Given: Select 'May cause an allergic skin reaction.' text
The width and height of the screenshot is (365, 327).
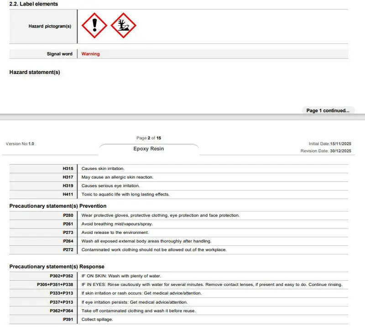Looking at the screenshot, I should click(x=117, y=177).
